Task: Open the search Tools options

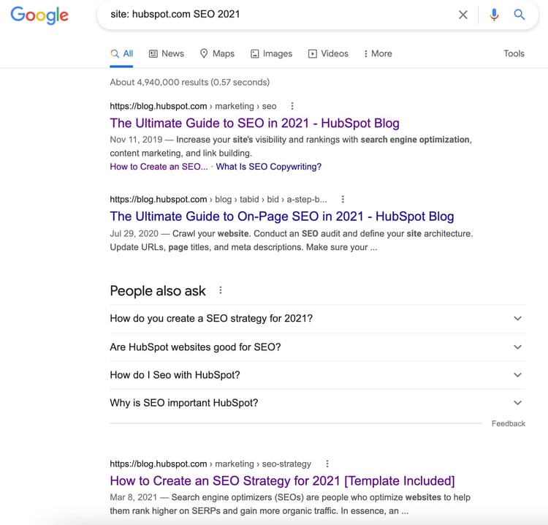Action: pyautogui.click(x=514, y=53)
